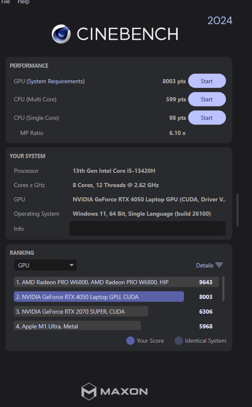Start the CPU Single Core test
The height and width of the screenshot is (407, 252).
[207, 118]
